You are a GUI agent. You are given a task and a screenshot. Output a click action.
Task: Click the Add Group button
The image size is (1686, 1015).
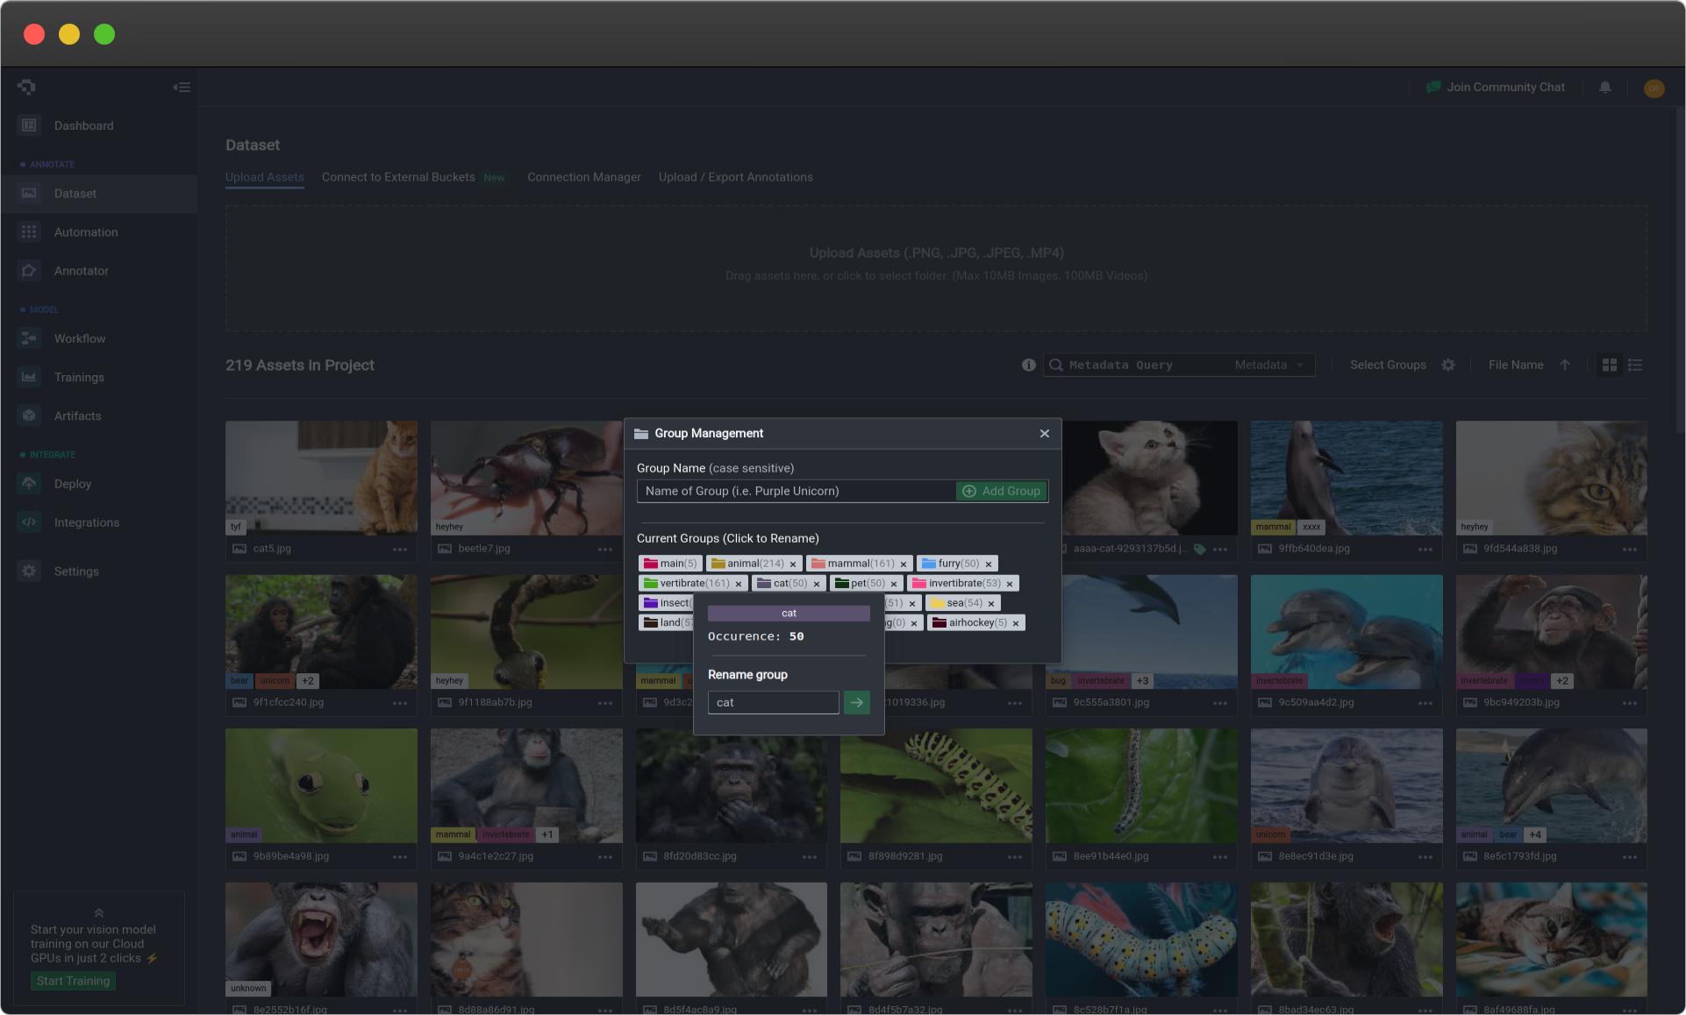pos(1002,490)
